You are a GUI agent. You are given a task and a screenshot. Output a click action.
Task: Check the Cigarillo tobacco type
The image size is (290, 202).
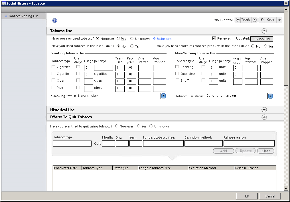coord(53,73)
